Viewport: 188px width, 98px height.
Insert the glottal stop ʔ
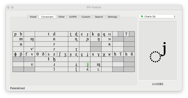tap(126, 34)
